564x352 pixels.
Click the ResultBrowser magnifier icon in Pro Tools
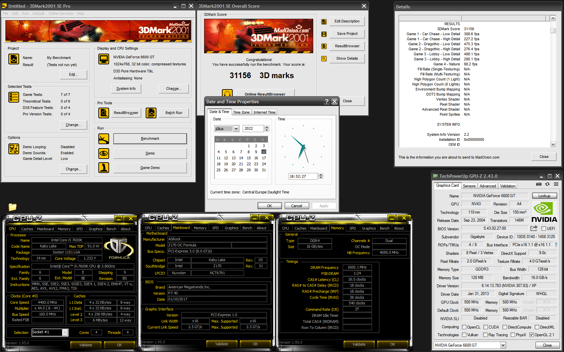tap(104, 113)
